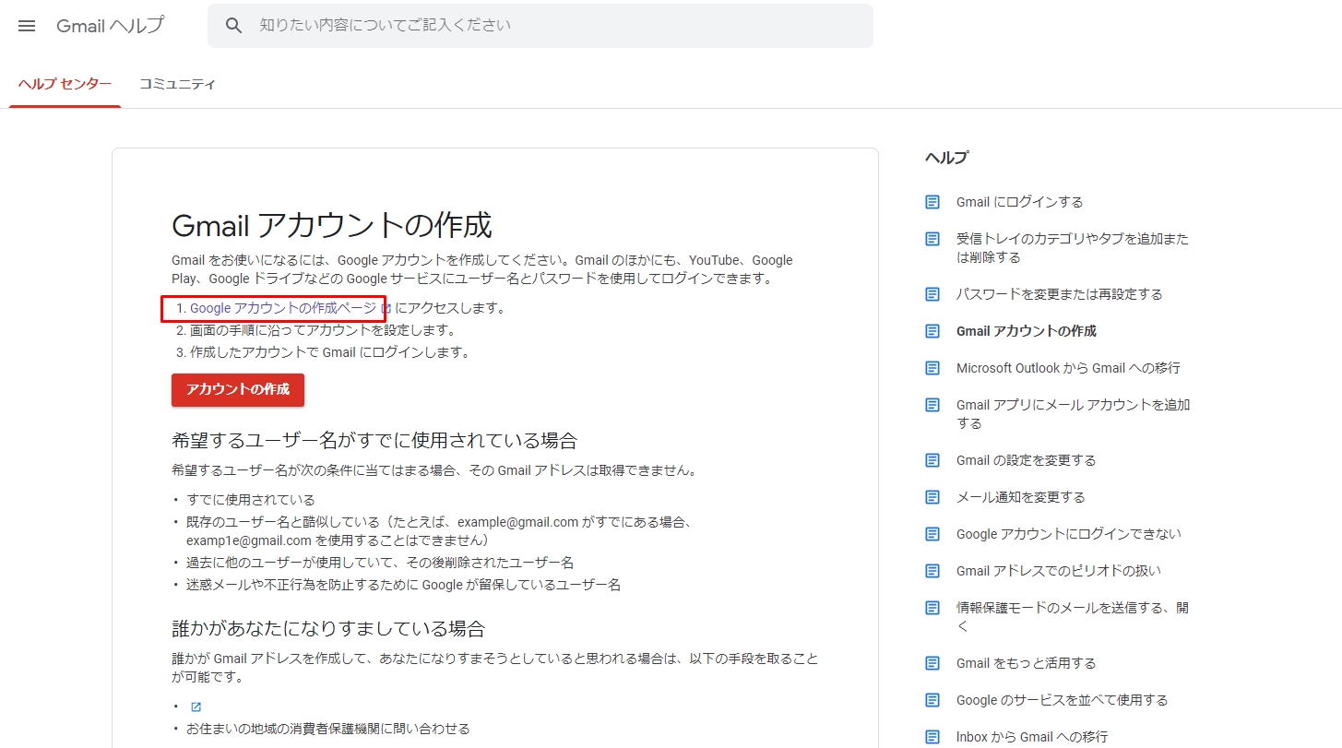
Task: Click article icon beside Google のサービスを並べて
Action: click(x=932, y=700)
